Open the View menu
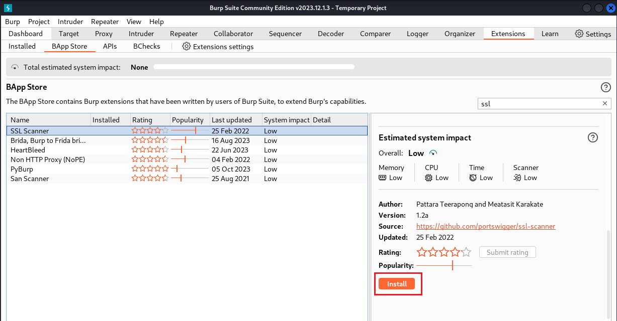 [134, 22]
